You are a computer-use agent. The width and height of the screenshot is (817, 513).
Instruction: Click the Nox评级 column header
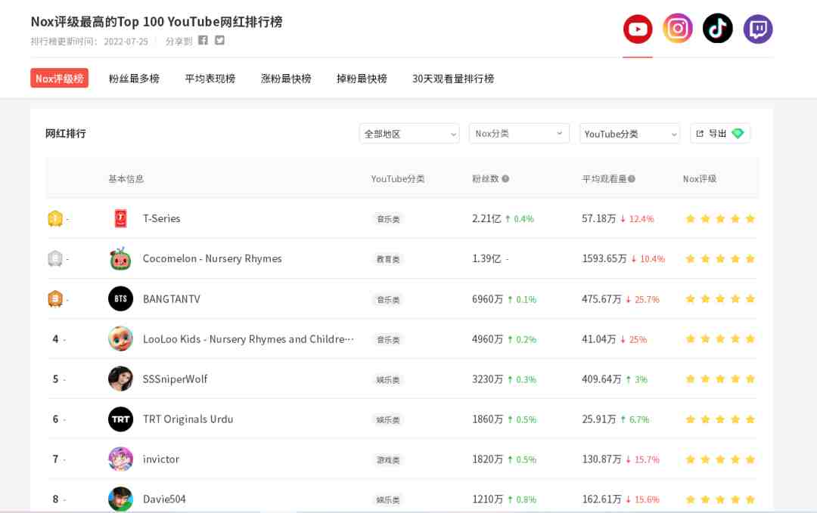click(x=700, y=179)
